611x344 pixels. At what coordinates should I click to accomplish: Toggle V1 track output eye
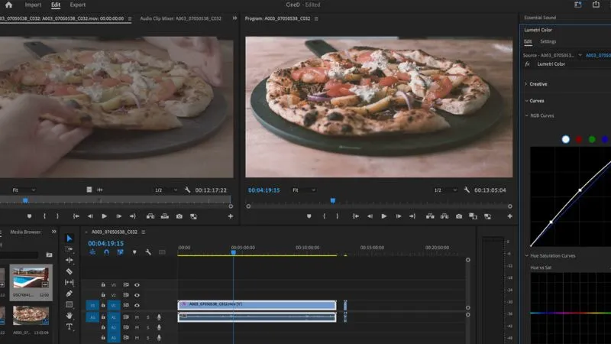click(137, 305)
